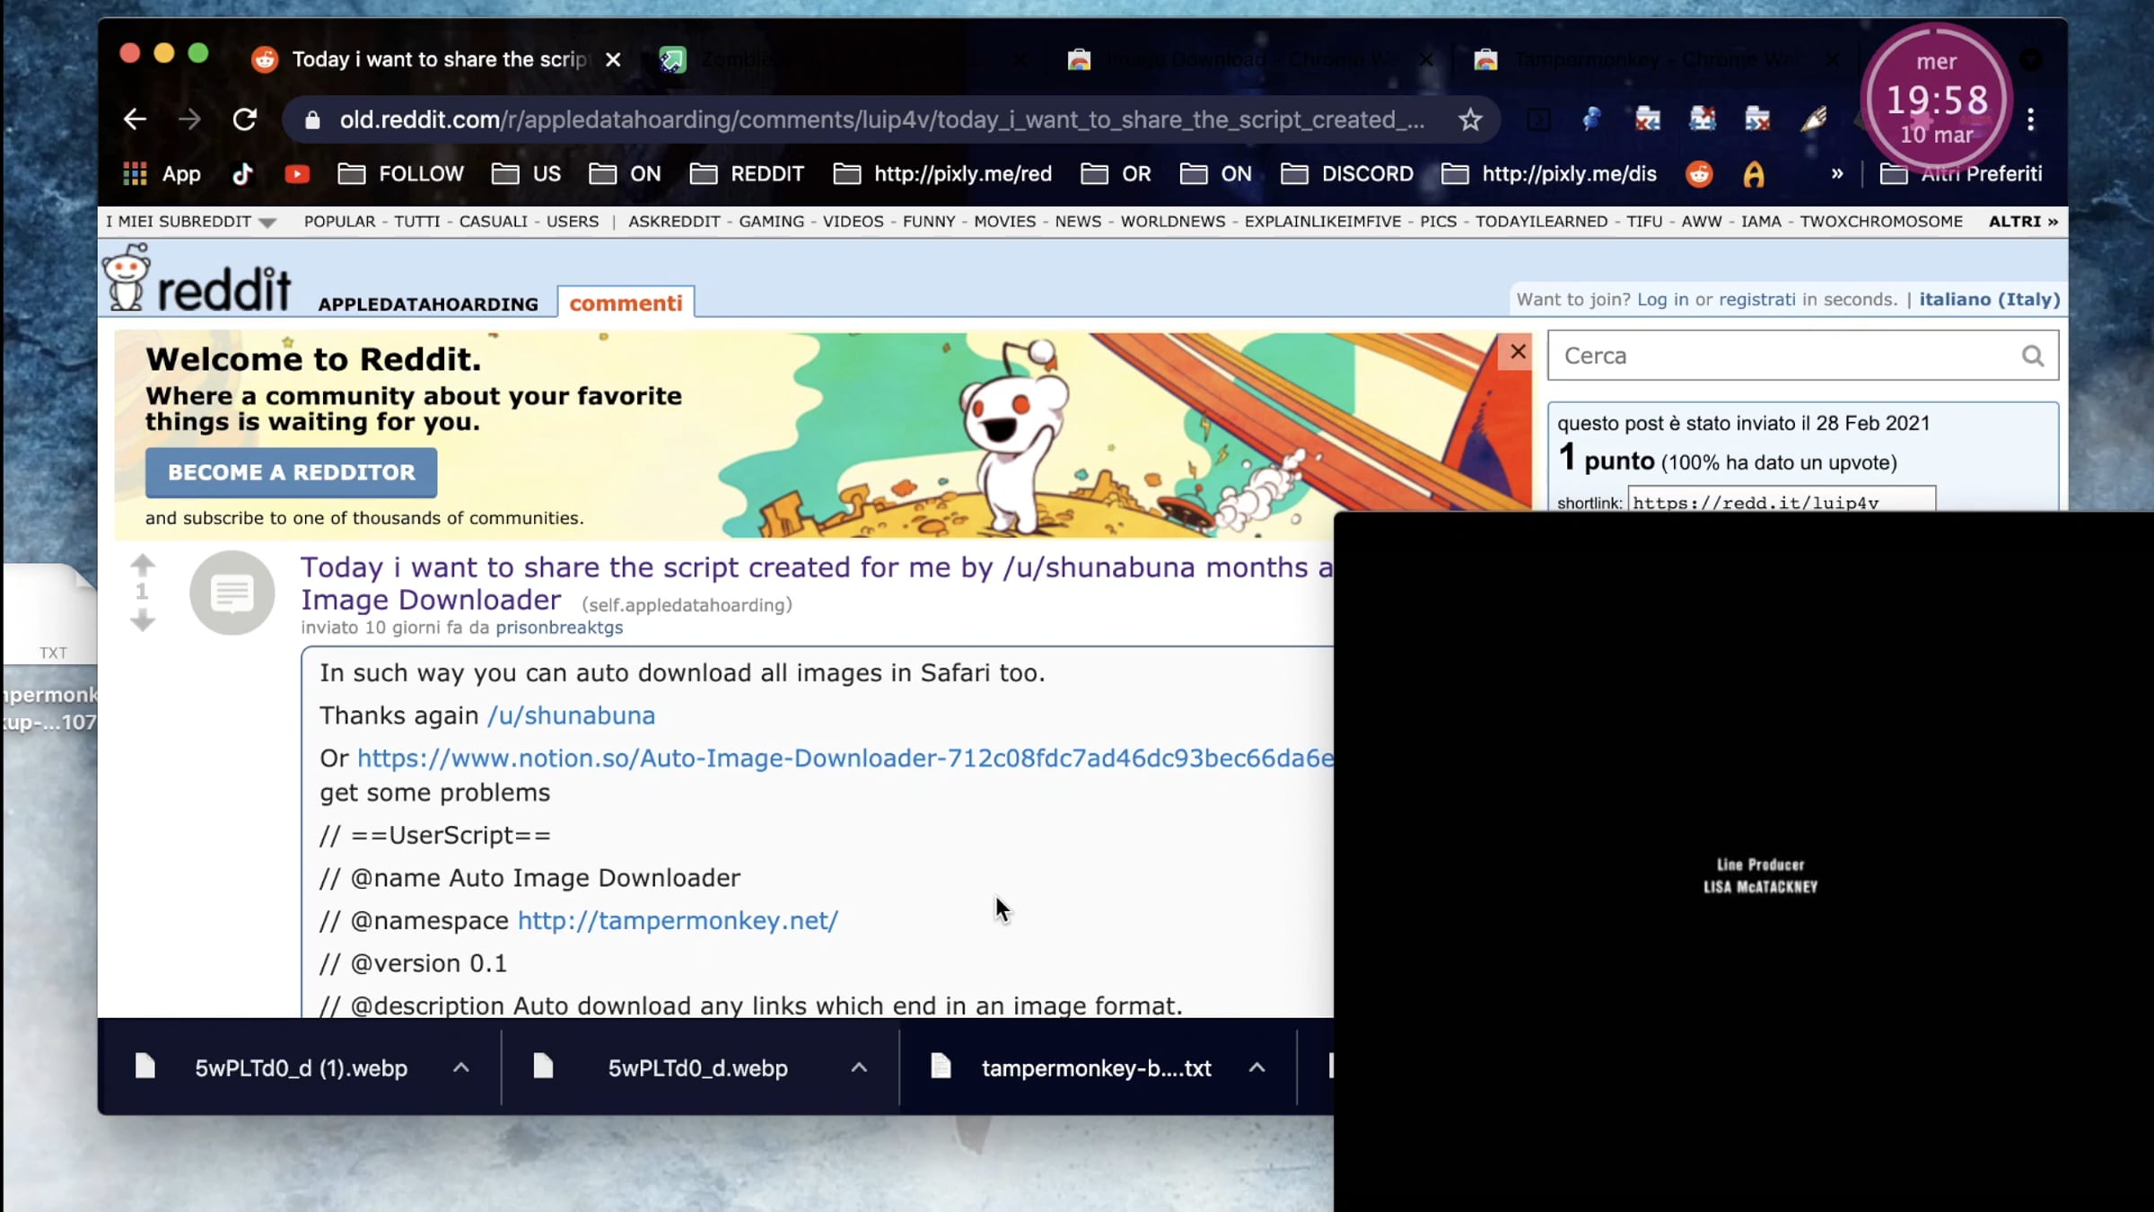Click the search magnifier icon
The image size is (2154, 1212).
tap(2032, 356)
